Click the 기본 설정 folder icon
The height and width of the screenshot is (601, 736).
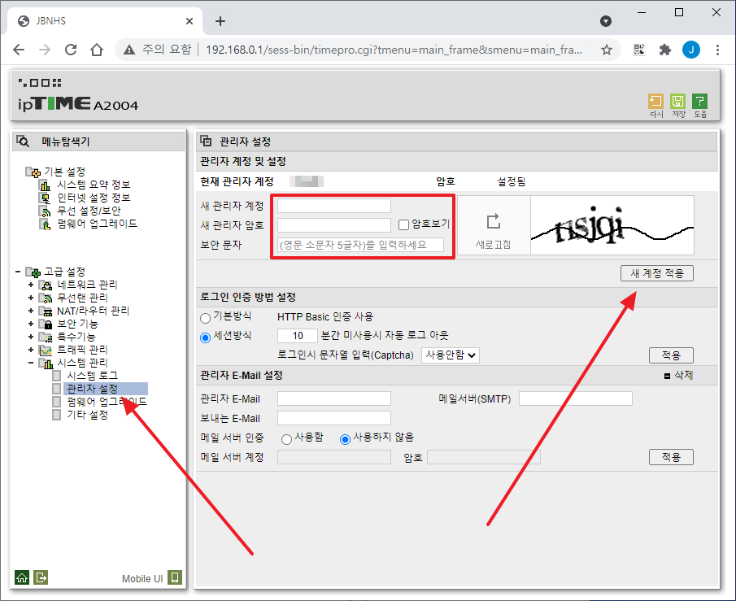(x=33, y=172)
